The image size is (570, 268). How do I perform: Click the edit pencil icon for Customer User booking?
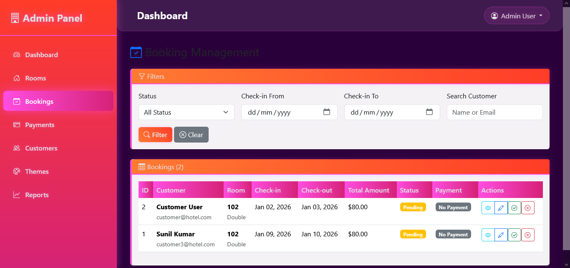[501, 208]
